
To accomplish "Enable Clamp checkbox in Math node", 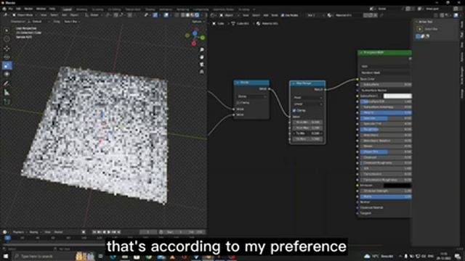I will [238, 103].
